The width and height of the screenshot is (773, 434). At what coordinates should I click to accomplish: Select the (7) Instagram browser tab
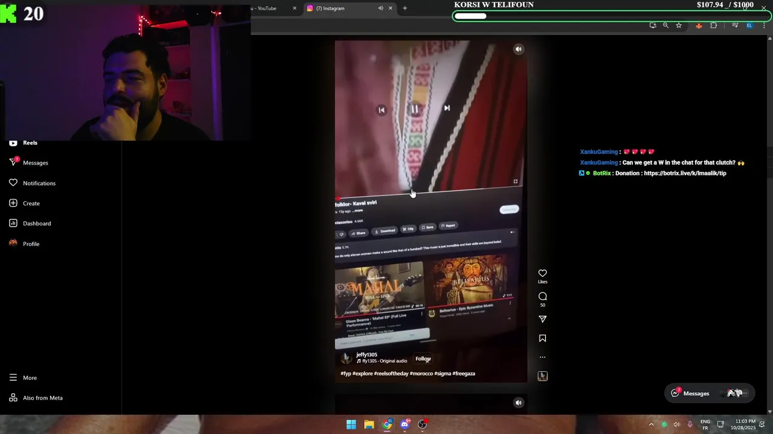[x=330, y=8]
